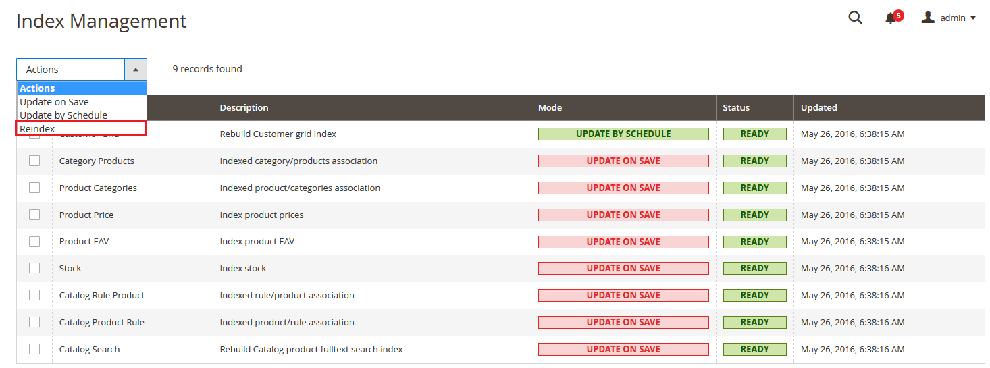This screenshot has width=990, height=368.
Task: Click the search magnifier icon
Action: click(x=855, y=18)
